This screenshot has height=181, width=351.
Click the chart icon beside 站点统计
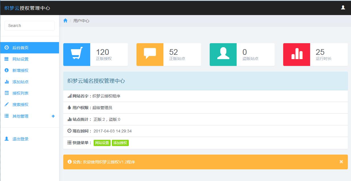click(x=70, y=119)
